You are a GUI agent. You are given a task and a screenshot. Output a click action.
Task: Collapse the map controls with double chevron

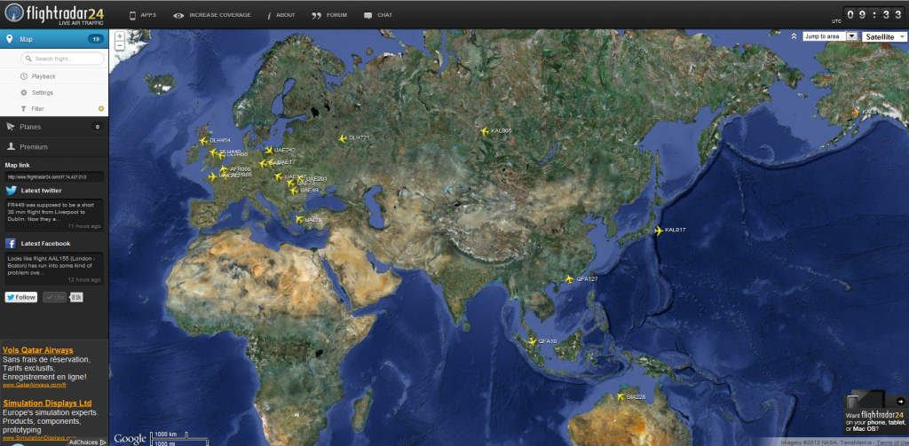click(794, 36)
